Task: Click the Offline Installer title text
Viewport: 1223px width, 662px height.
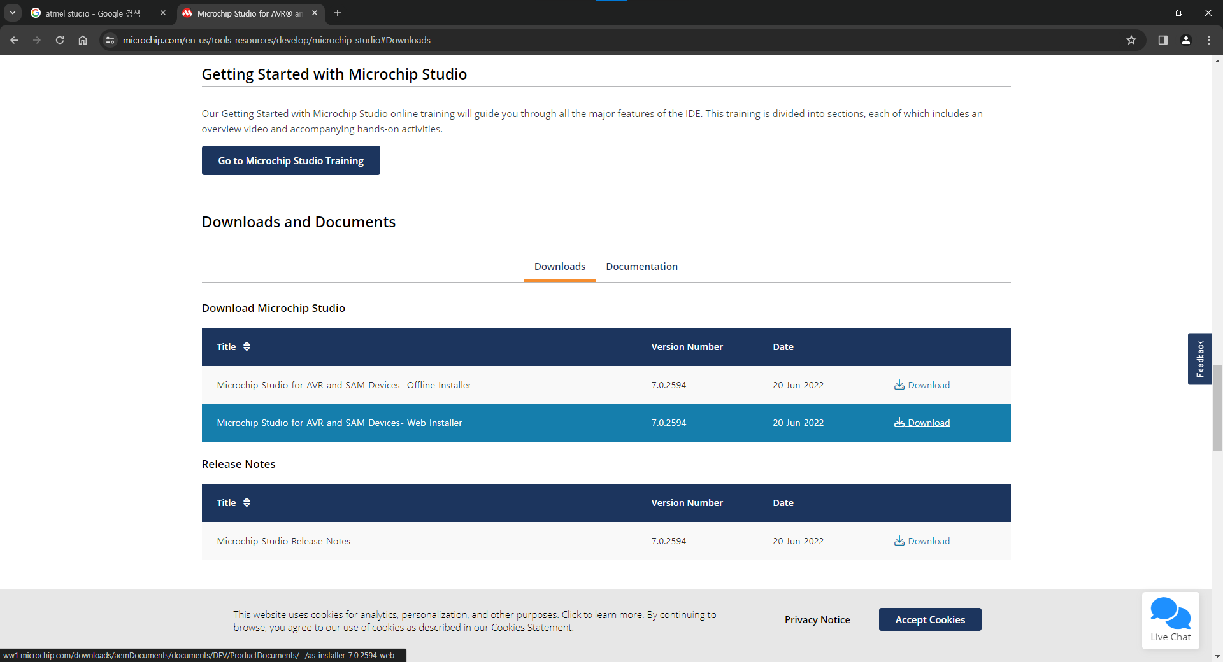Action: [344, 385]
